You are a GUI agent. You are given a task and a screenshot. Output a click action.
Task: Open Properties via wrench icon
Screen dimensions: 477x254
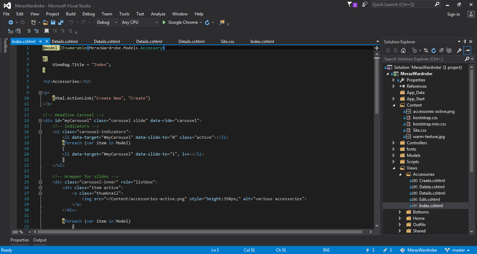point(459,50)
